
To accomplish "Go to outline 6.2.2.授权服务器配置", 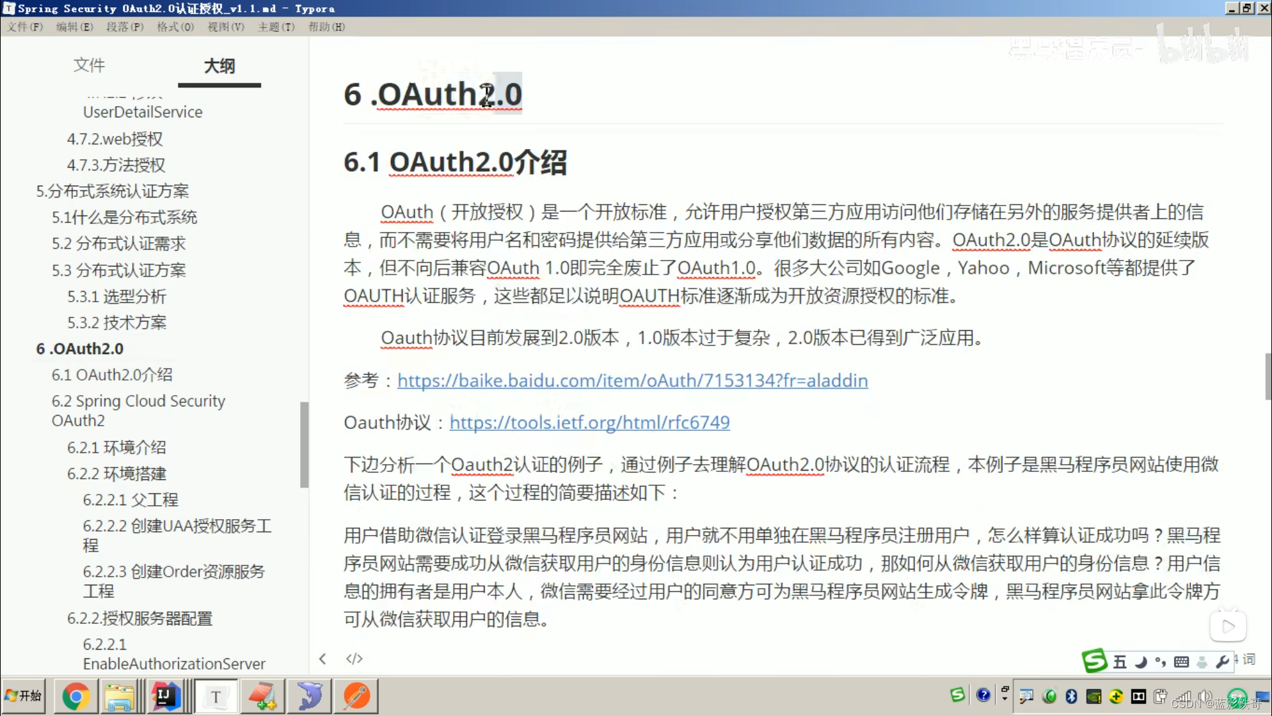I will pyautogui.click(x=140, y=618).
